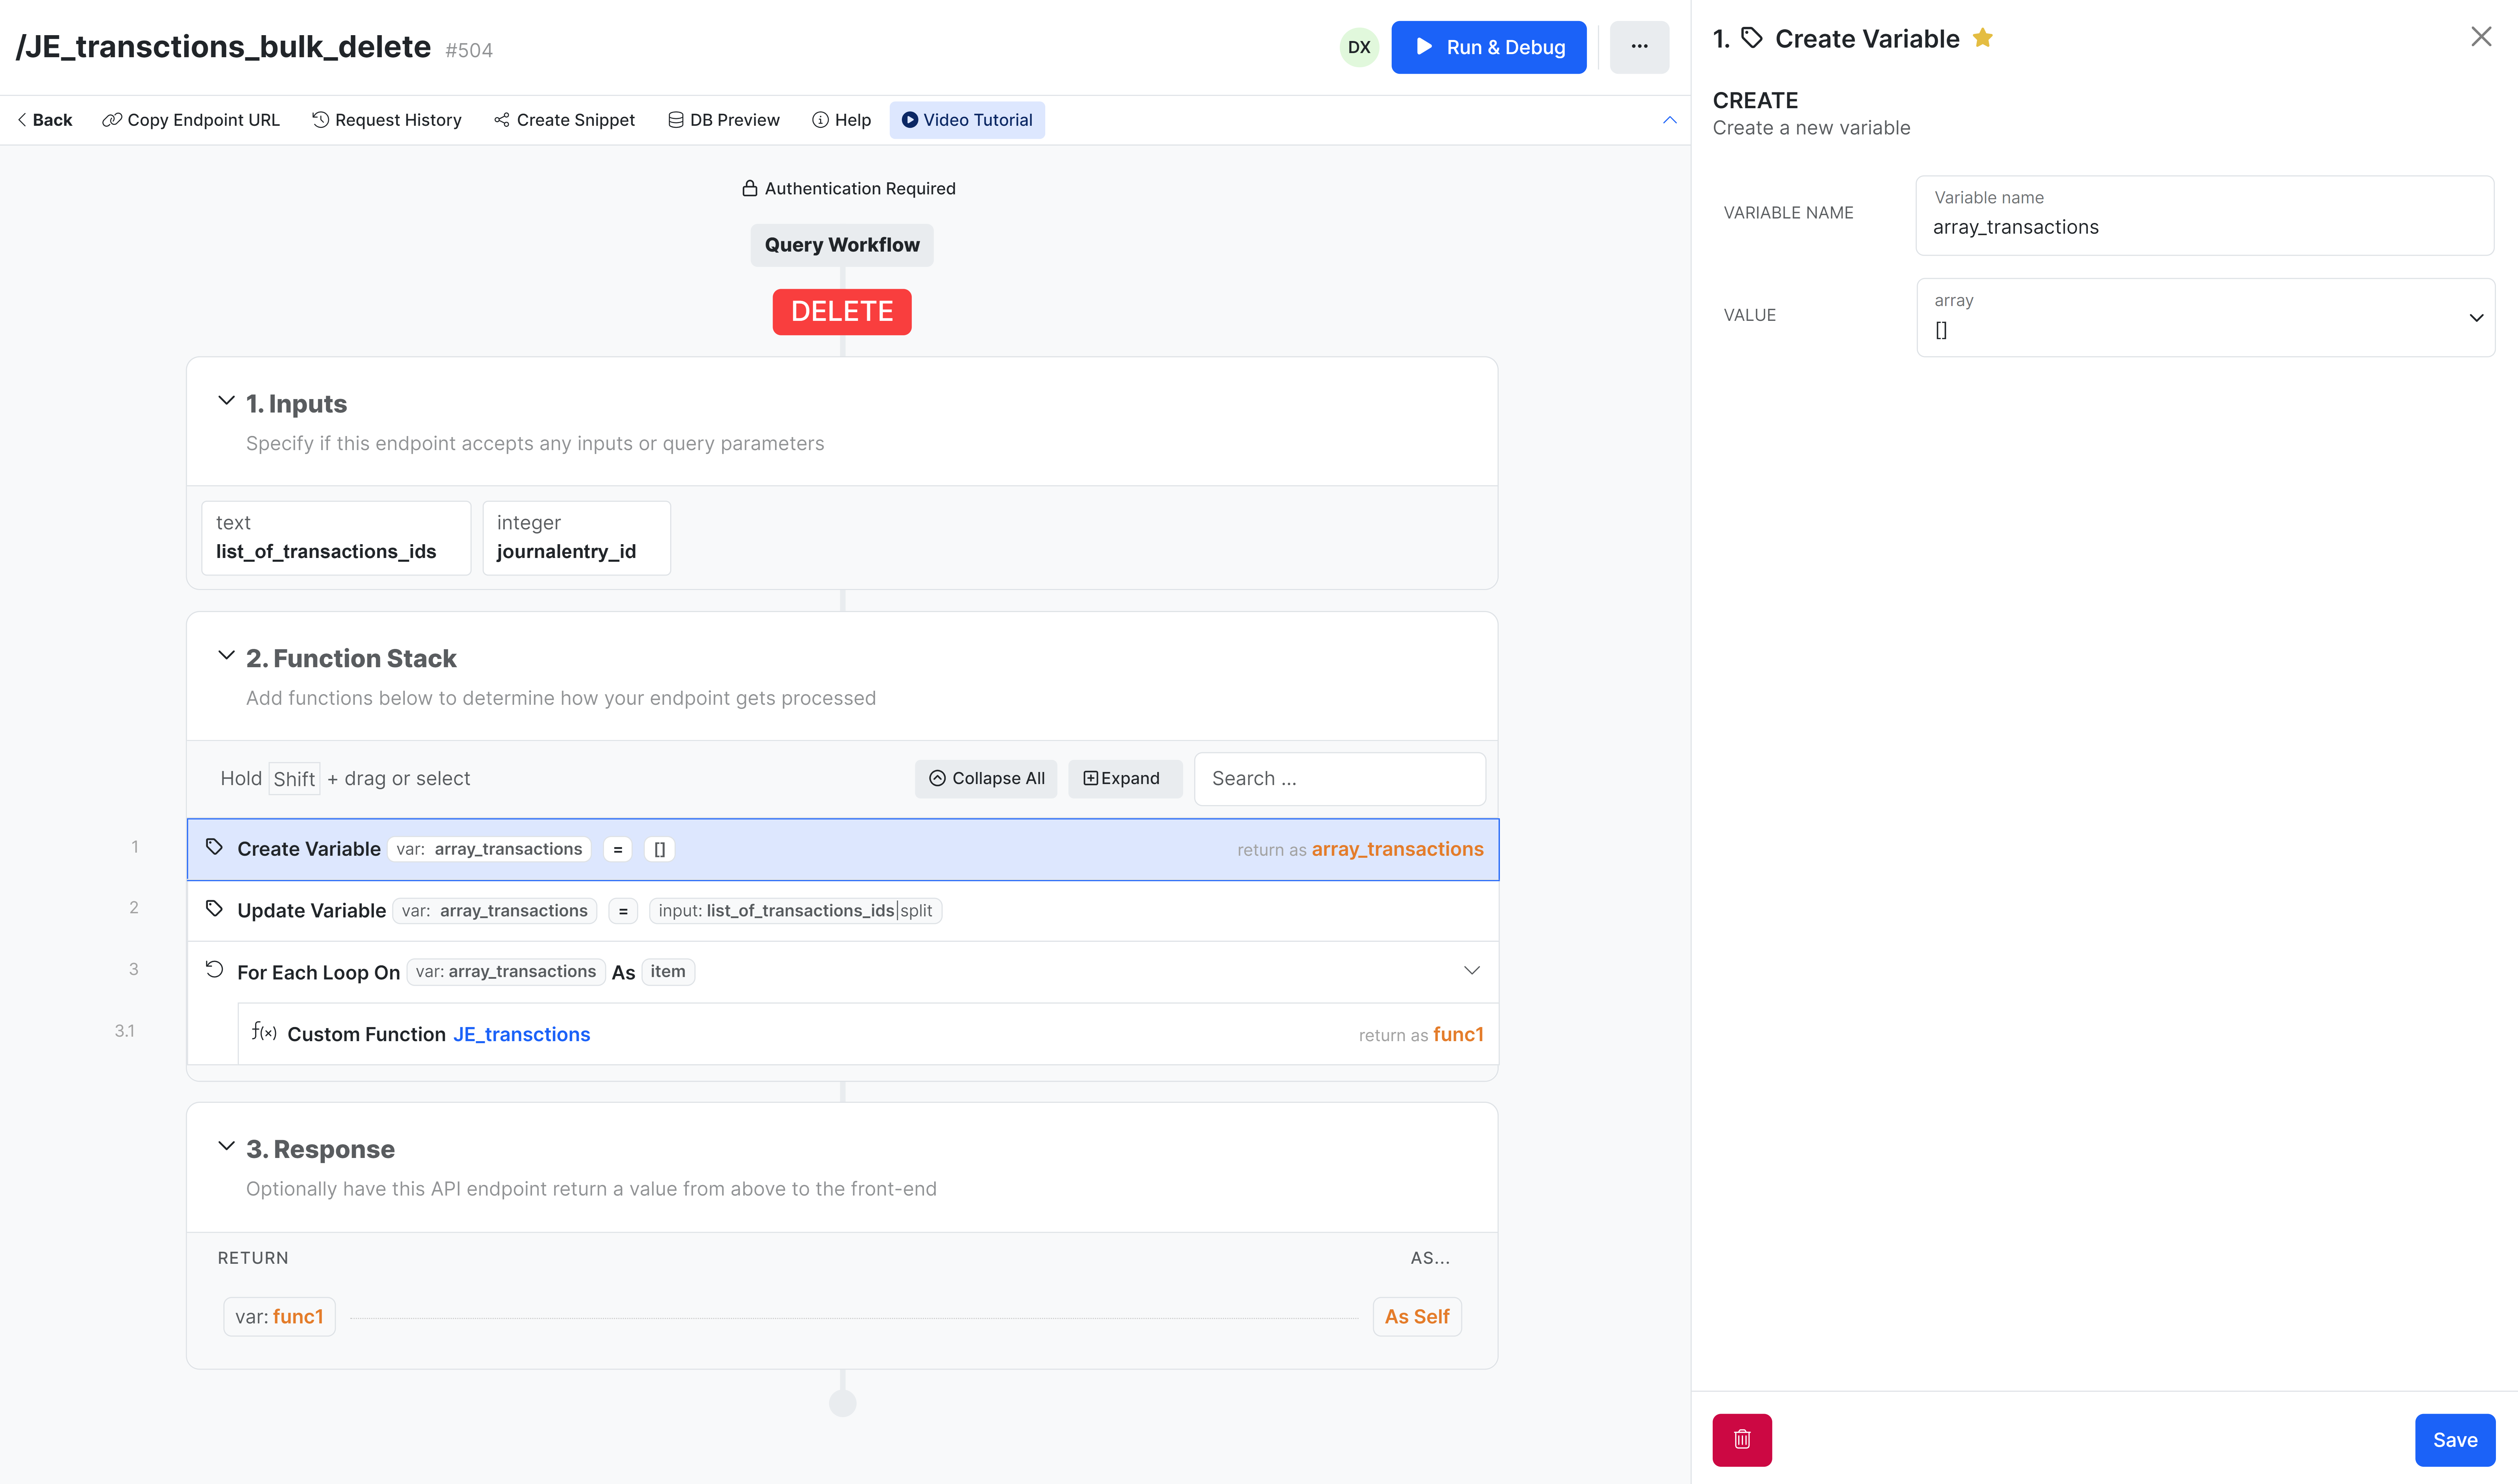Click the For Each Loop icon
Viewport: 2518px width, 1484px height.
(x=214, y=970)
